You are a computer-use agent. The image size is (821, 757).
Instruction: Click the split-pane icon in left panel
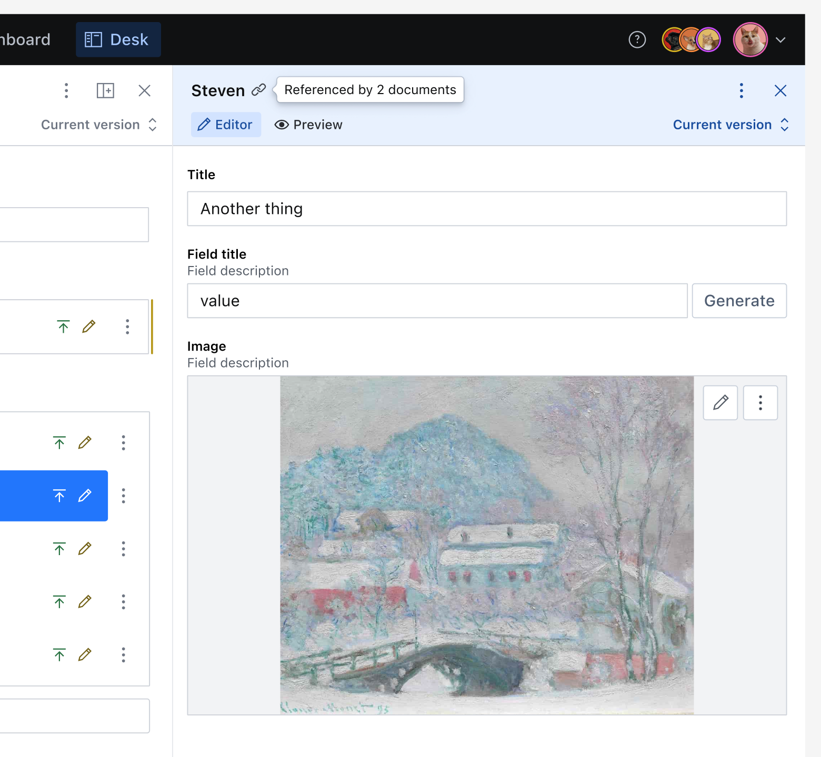105,90
